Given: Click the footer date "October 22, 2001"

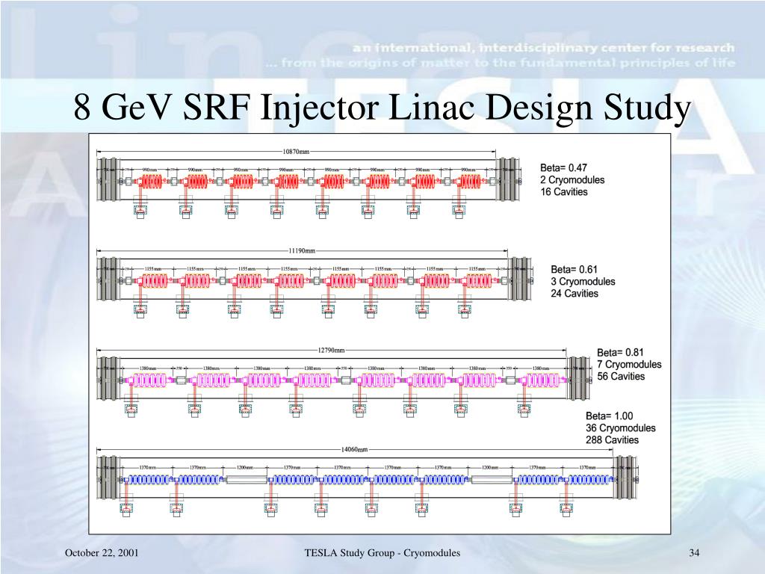Looking at the screenshot, I should coord(102,552).
